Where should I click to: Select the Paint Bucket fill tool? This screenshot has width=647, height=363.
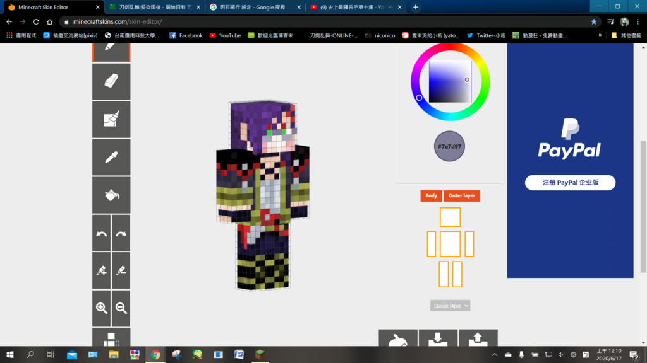click(111, 195)
